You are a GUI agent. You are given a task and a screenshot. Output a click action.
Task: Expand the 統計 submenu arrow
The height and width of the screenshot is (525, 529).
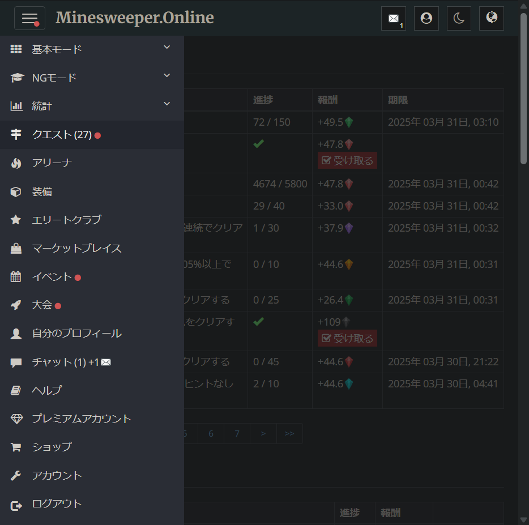click(167, 104)
